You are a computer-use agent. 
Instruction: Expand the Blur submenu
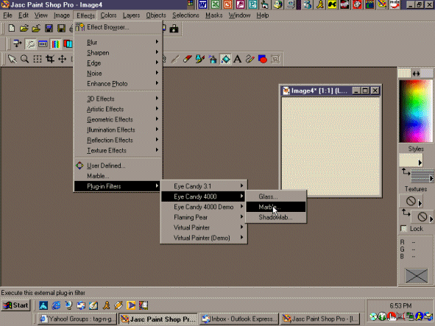pos(119,42)
